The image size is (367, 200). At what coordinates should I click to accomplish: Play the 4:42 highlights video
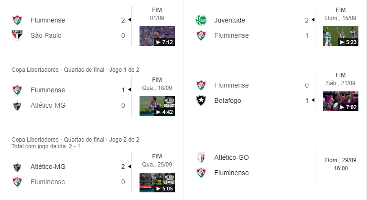tap(157, 106)
